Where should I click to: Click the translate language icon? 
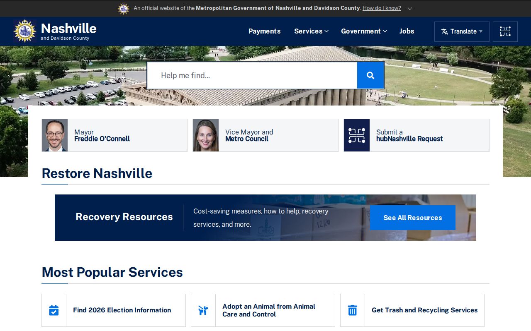pos(445,31)
